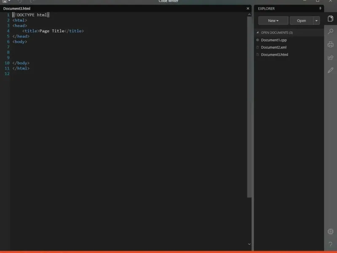Click the opening <html> tag on line 2
The height and width of the screenshot is (253, 337).
pos(19,20)
